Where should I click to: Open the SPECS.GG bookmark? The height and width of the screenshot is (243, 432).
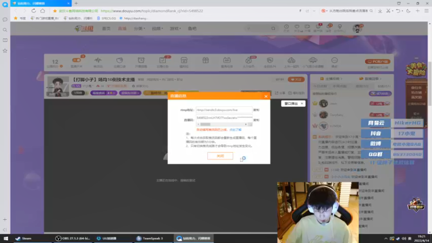pos(106,18)
